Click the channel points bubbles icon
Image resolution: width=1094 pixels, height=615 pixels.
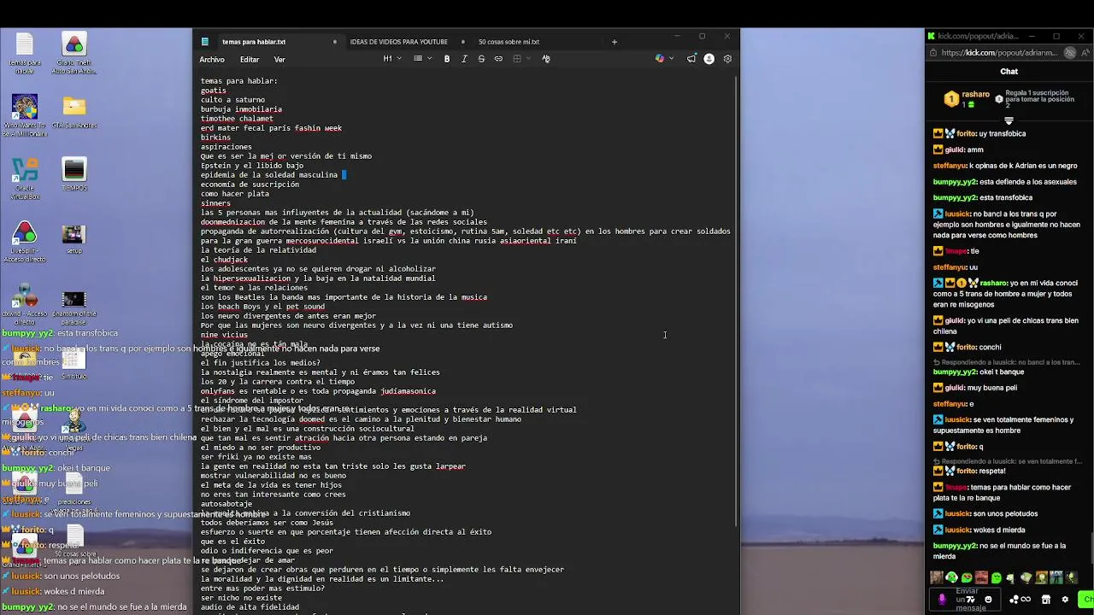(1015, 600)
